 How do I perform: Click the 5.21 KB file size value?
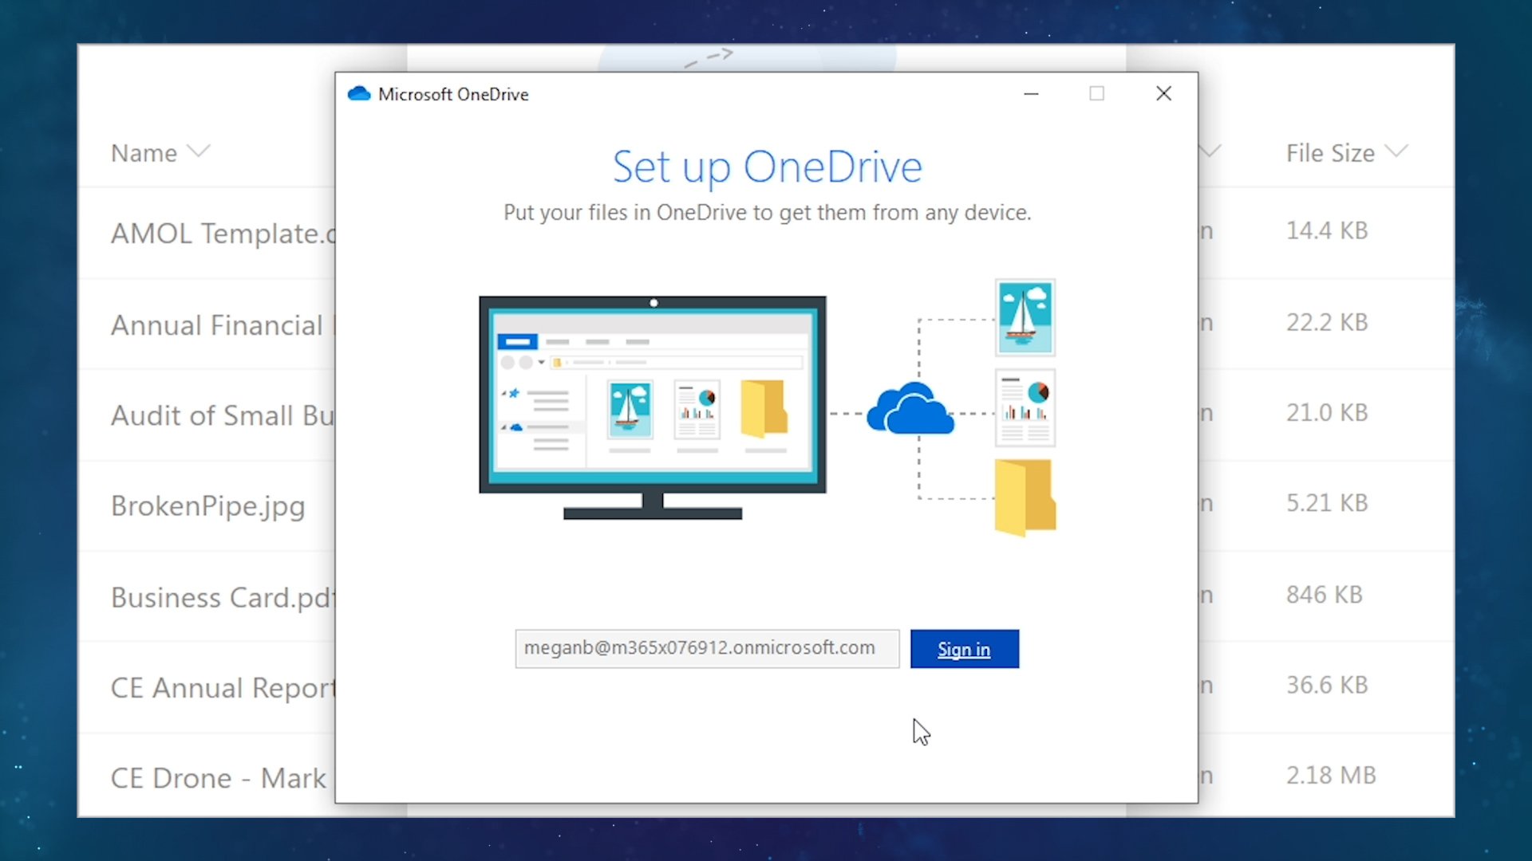pos(1327,503)
